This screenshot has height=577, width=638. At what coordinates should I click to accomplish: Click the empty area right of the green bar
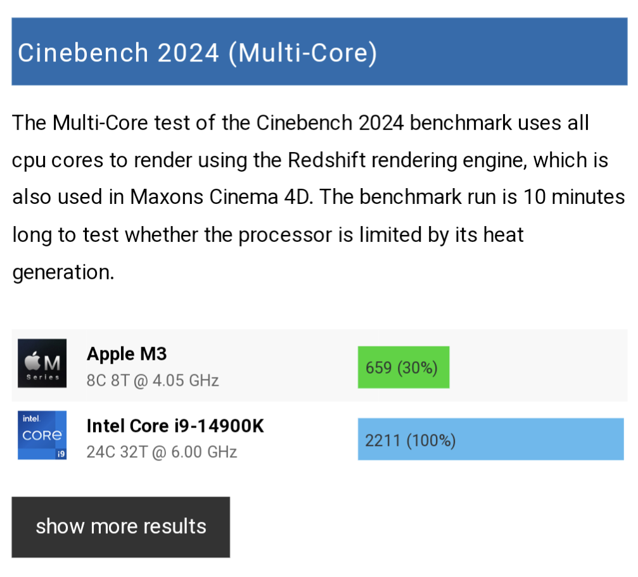[x=539, y=367]
